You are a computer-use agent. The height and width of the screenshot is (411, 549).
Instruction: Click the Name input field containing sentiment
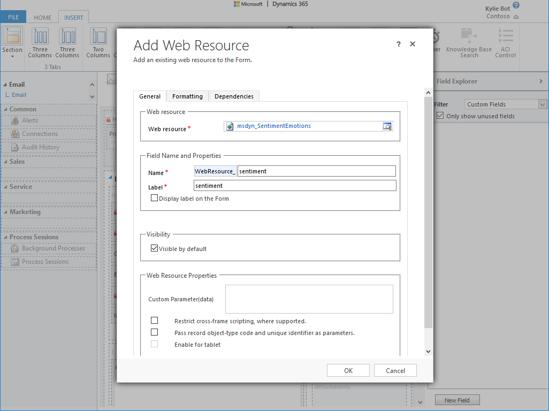pos(317,171)
